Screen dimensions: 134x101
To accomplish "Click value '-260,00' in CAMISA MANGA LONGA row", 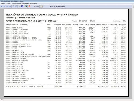I will [x=115, y=34].
